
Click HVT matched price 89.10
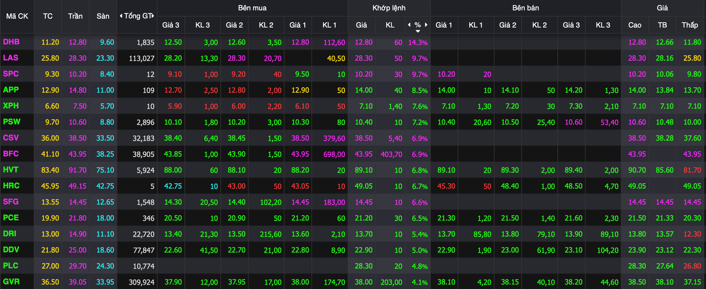[x=361, y=170]
